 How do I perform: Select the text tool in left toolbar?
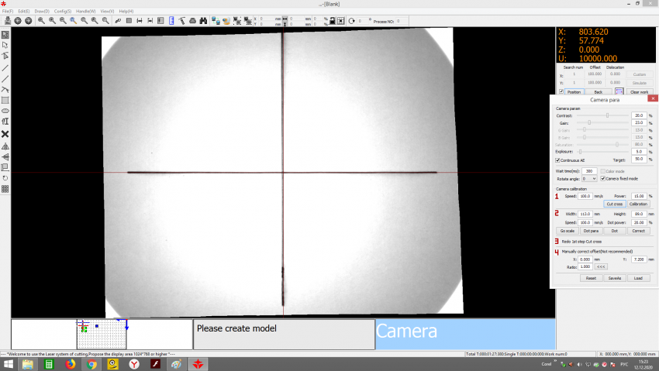[x=5, y=122]
